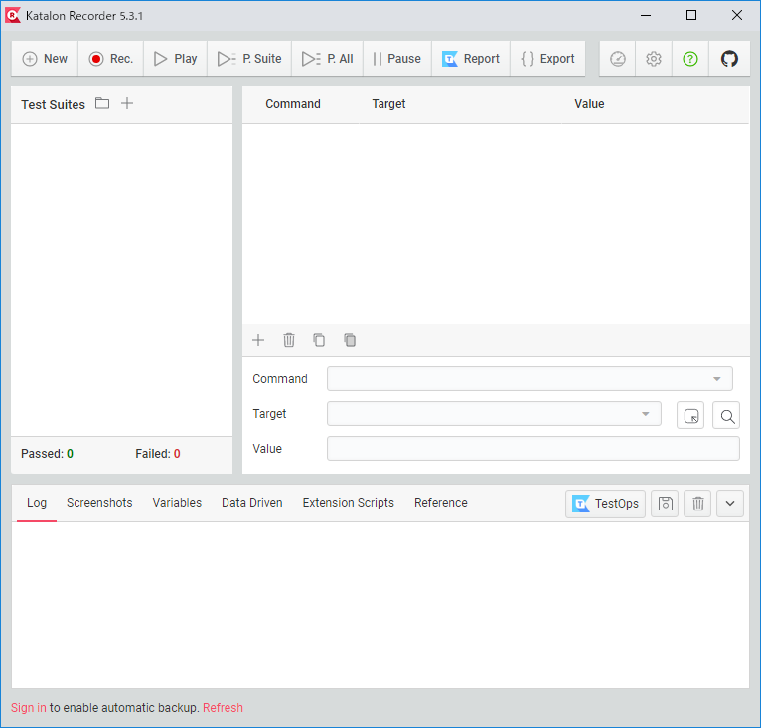Viewport: 761px width, 728px height.
Task: Click the Command column header
Action: (293, 104)
